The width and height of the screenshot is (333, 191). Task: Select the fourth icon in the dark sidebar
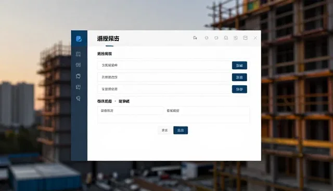[78, 87]
